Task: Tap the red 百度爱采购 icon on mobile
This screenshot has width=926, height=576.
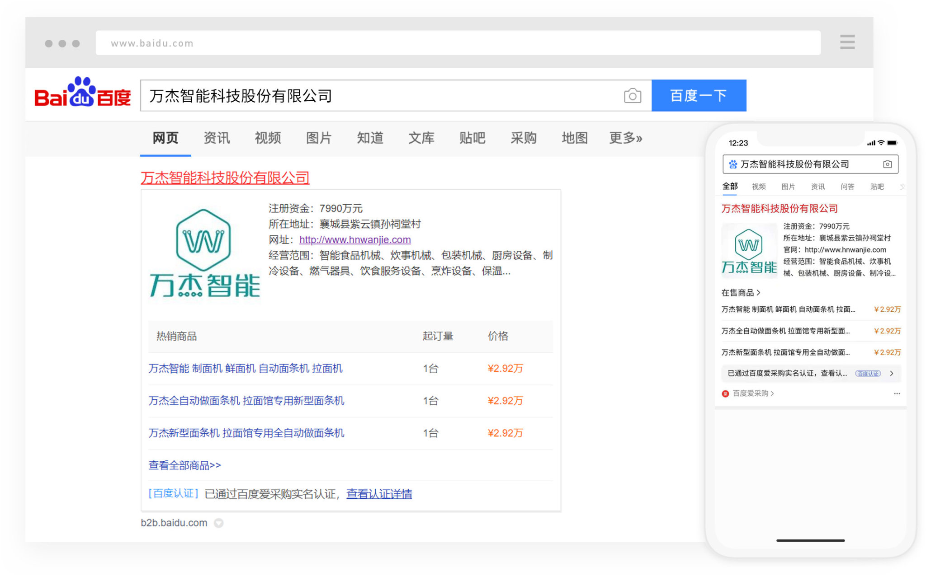Action: point(725,393)
